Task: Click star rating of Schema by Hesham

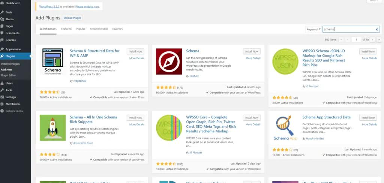Action: [166, 87]
